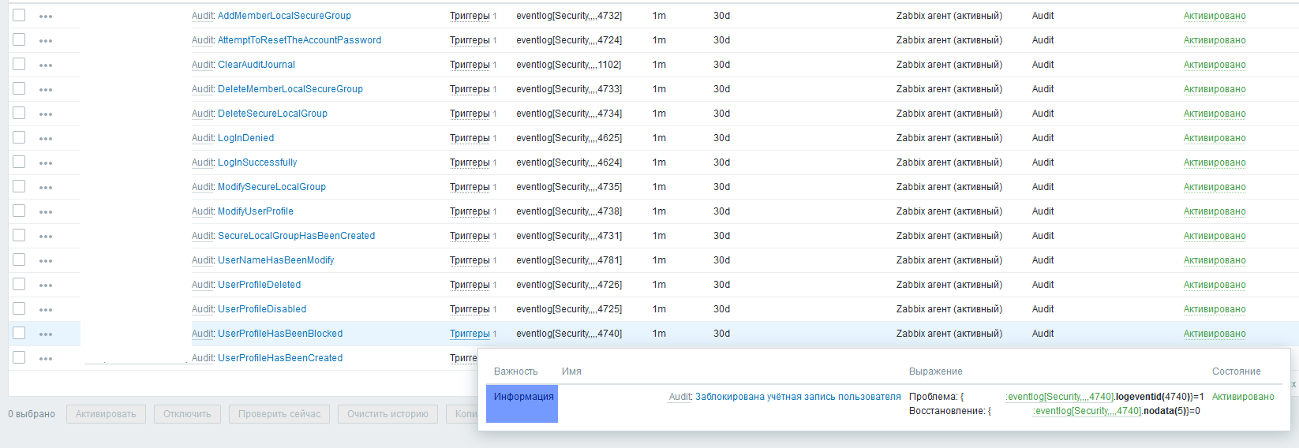Open the ModifyUserProfile item link
This screenshot has width=1299, height=448.
click(x=256, y=211)
